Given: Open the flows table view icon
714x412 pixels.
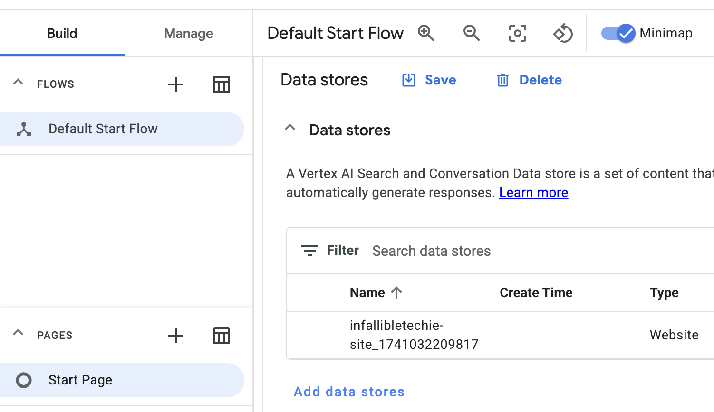Looking at the screenshot, I should pyautogui.click(x=222, y=84).
